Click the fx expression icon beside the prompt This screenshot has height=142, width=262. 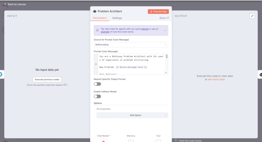click(96, 64)
